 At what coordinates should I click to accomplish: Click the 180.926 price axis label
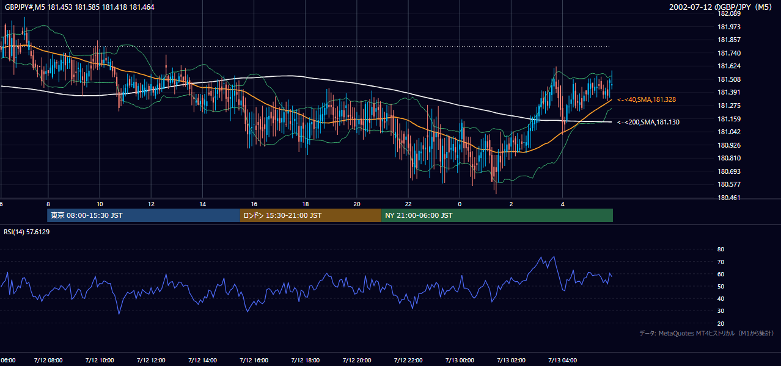click(729, 145)
